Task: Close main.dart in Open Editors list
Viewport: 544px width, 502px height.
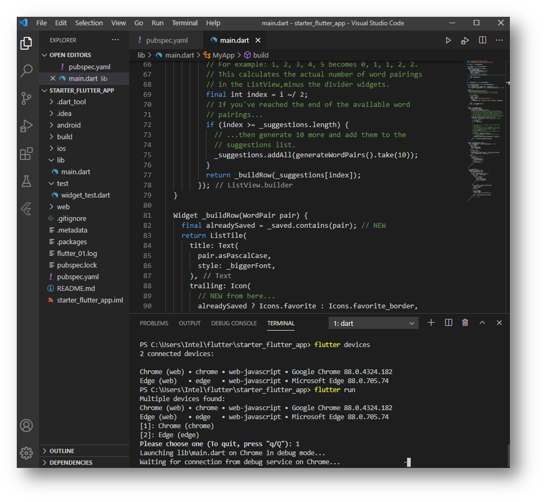Action: 53,78
